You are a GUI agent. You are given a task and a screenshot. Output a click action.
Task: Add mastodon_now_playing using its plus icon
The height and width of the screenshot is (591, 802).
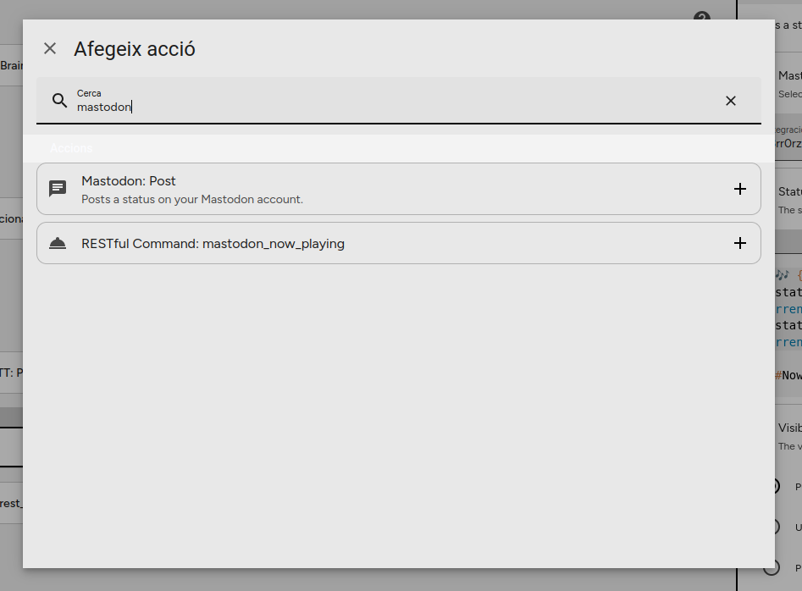739,244
